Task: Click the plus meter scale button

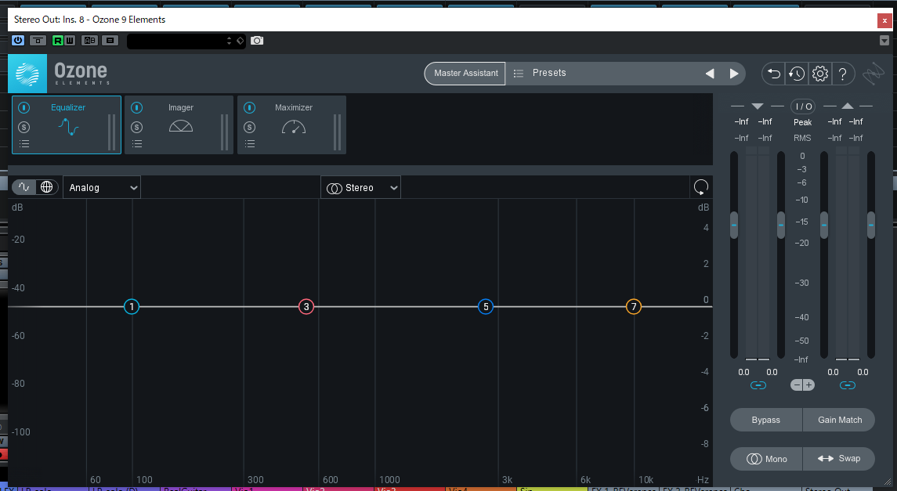Action: click(809, 385)
